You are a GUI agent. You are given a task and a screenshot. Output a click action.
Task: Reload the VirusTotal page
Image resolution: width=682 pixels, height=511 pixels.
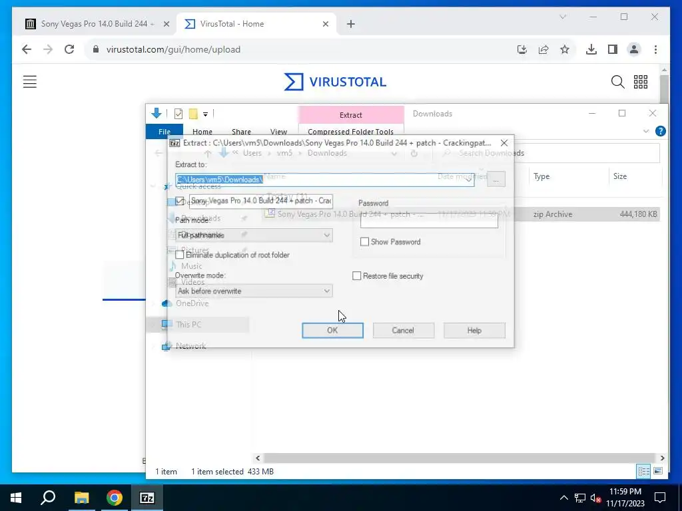(69, 49)
